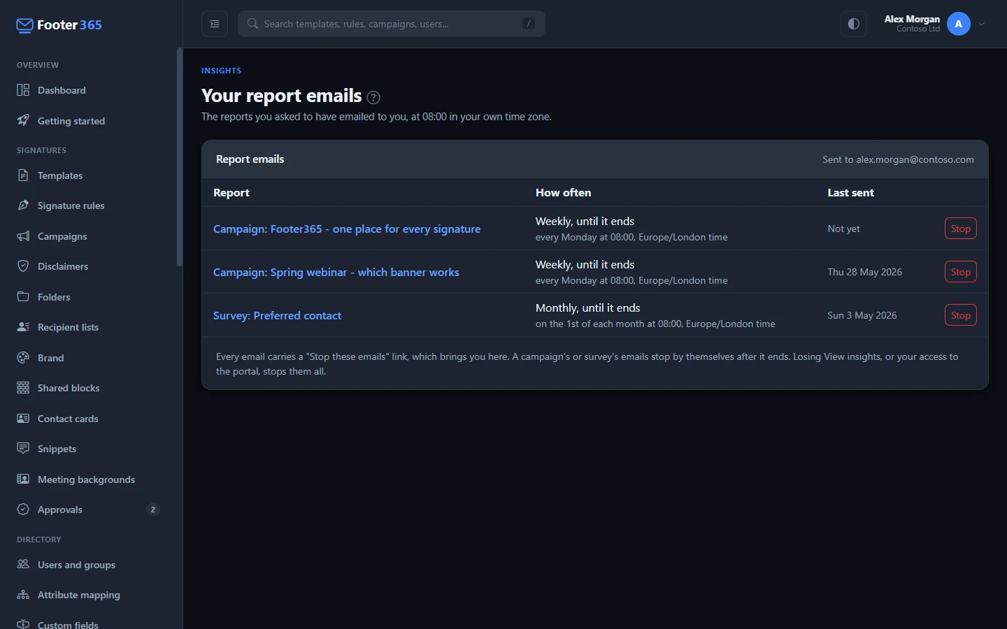Collapse the sidebar with the menu button

pyautogui.click(x=215, y=24)
